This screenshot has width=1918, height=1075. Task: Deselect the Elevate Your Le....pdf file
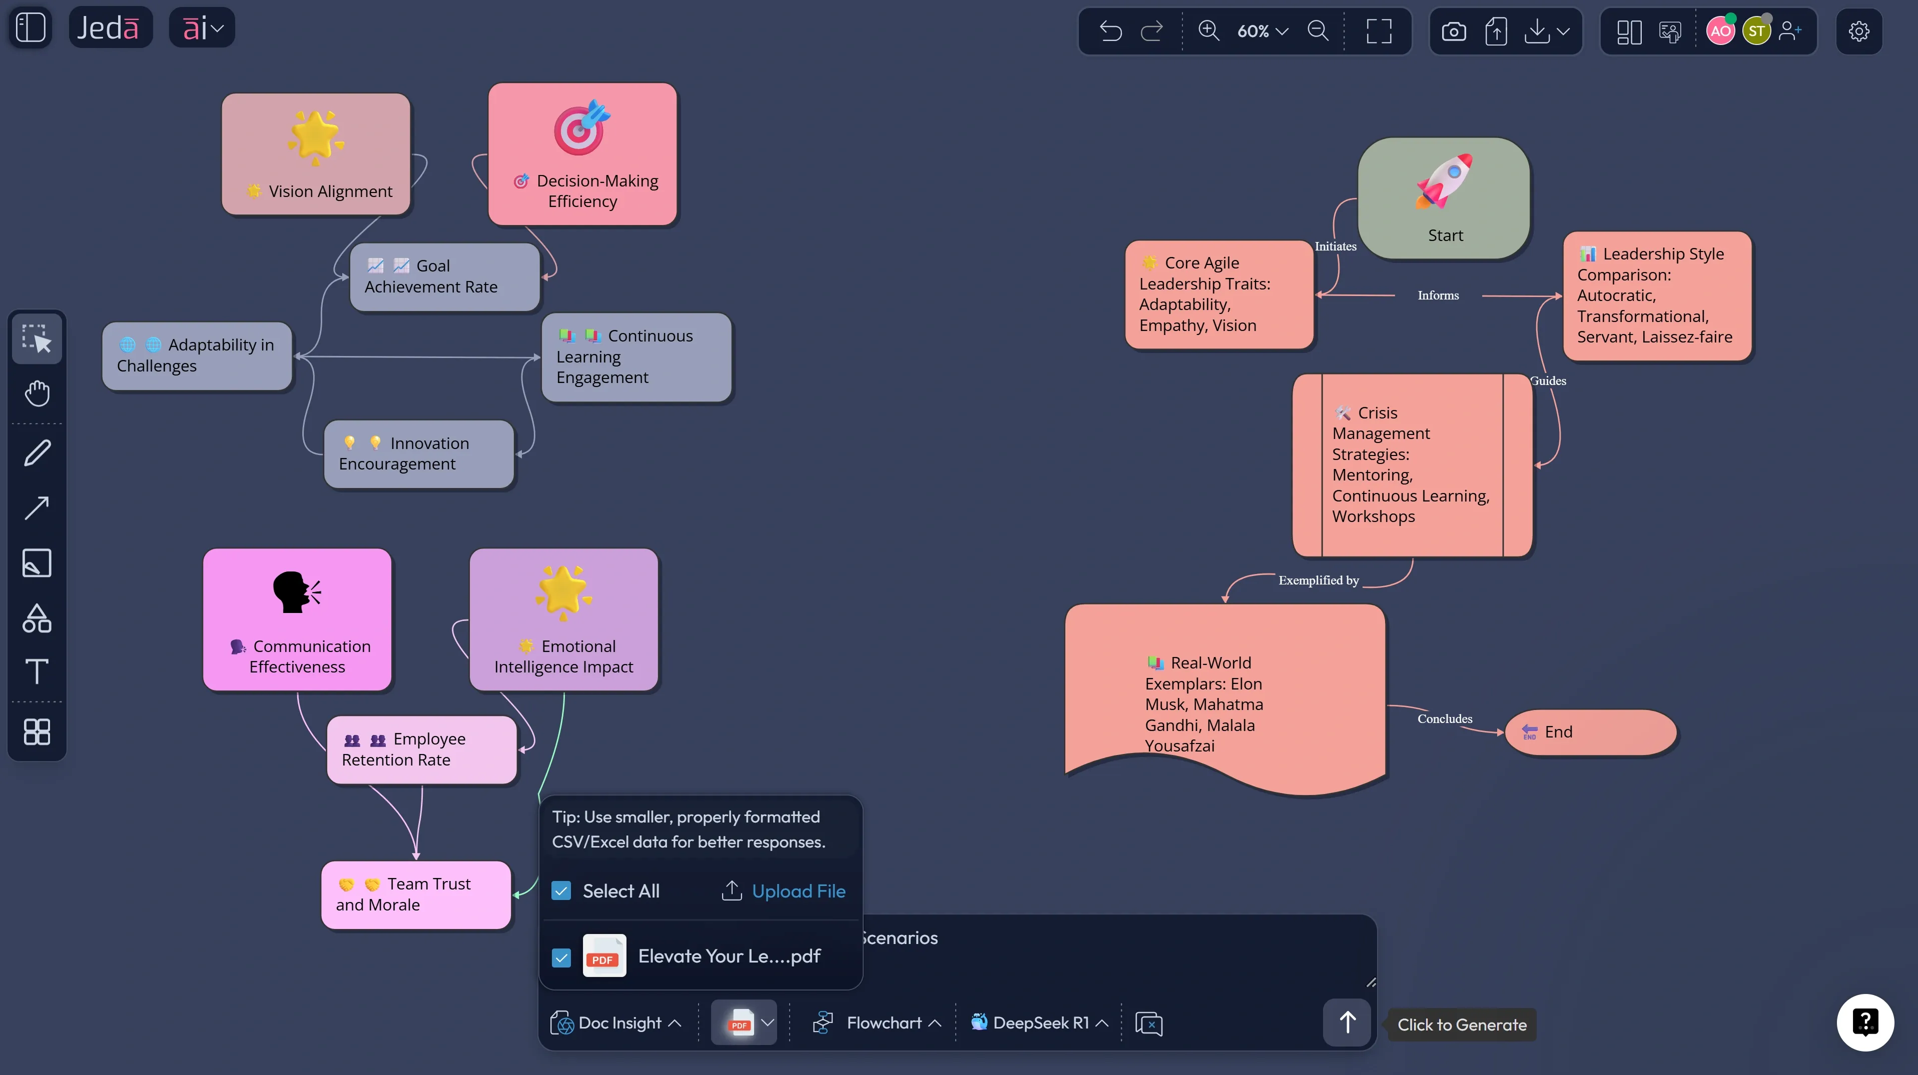561,957
